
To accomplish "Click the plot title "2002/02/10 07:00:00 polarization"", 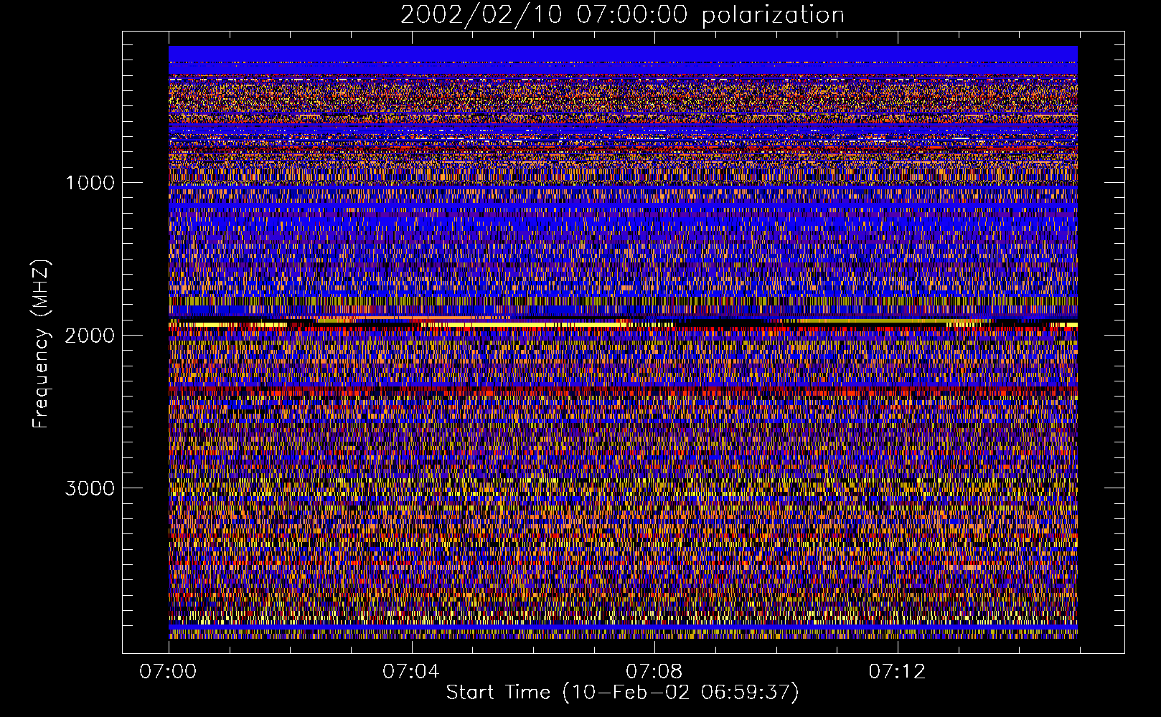I will [622, 14].
